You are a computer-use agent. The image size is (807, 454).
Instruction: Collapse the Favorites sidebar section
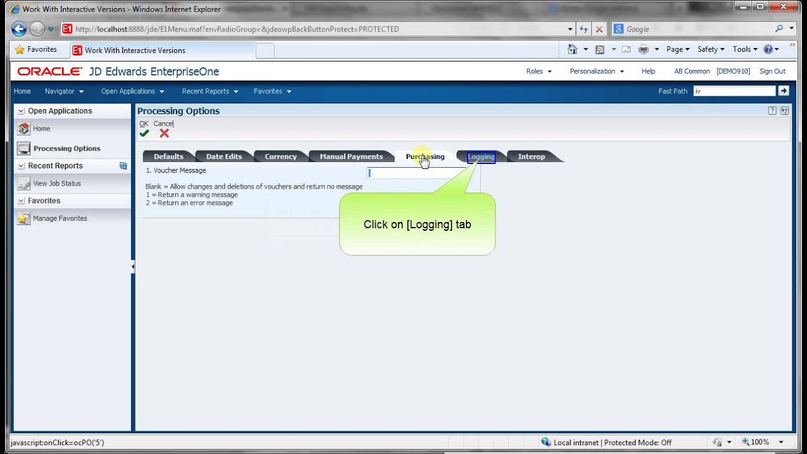pos(21,201)
